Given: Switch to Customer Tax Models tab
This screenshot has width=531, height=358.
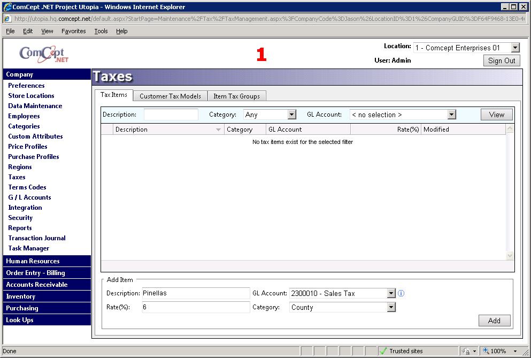Looking at the screenshot, I should pyautogui.click(x=170, y=96).
